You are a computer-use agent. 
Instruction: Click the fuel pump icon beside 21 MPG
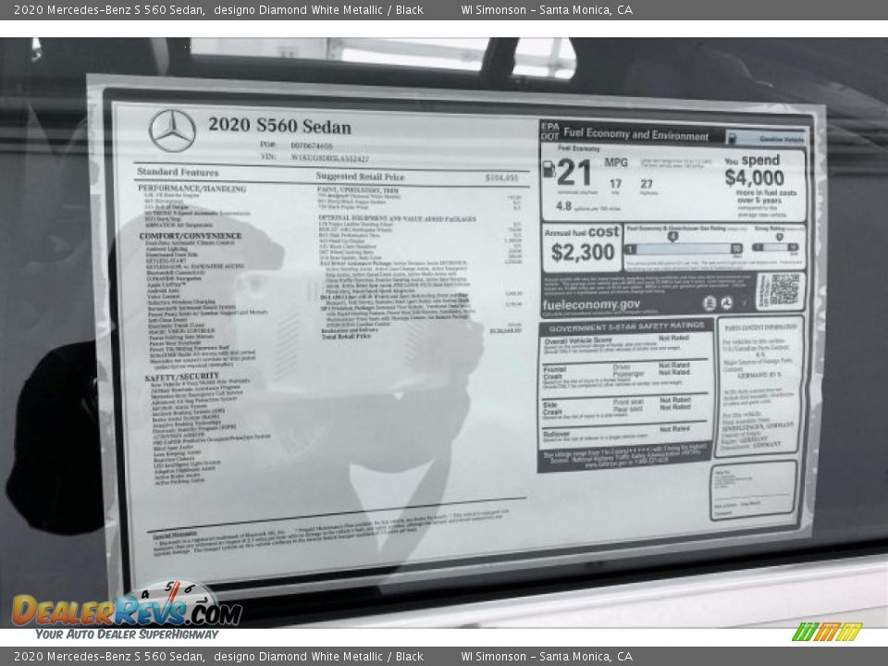coord(549,168)
